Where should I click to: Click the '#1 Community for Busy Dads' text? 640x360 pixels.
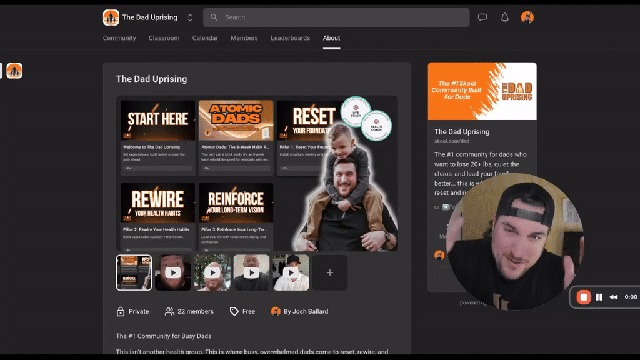click(x=163, y=336)
